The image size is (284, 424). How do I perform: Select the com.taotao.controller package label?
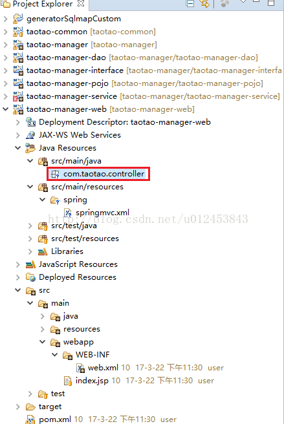click(104, 174)
